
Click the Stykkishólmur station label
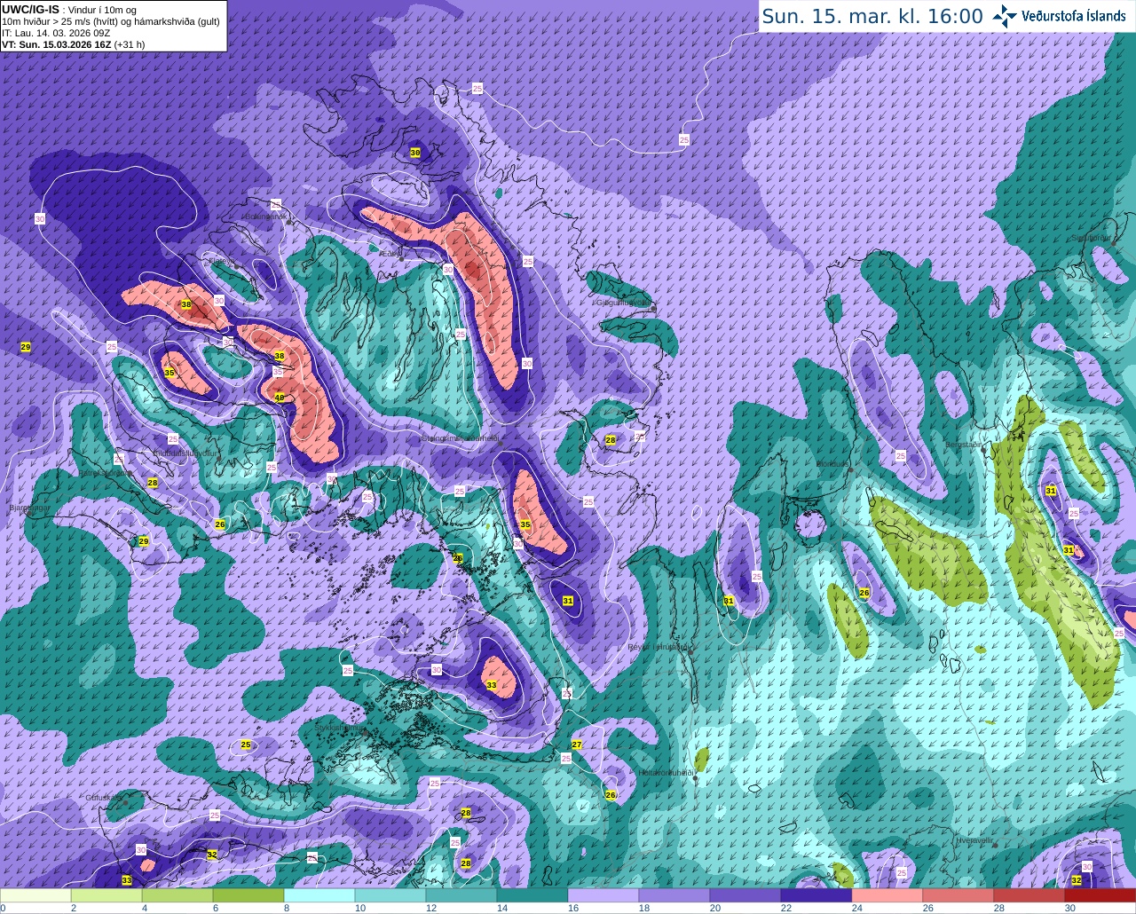(x=339, y=728)
